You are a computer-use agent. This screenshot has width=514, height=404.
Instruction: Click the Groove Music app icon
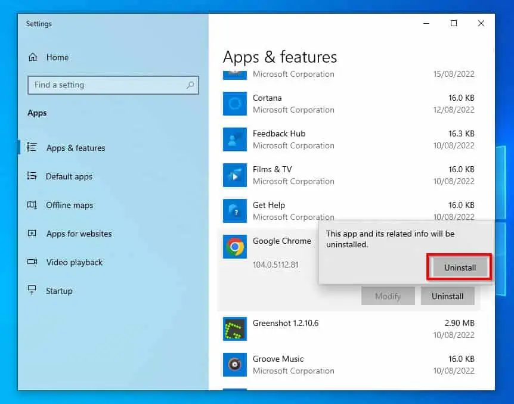click(x=235, y=364)
